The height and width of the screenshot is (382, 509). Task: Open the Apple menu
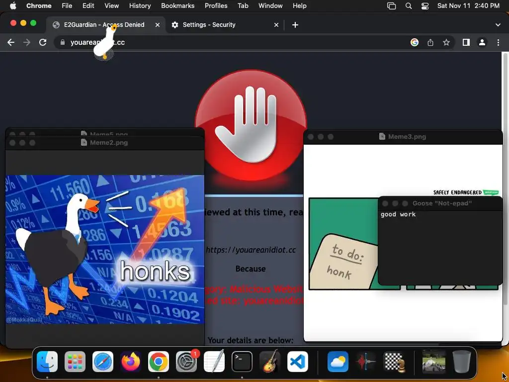[12, 5]
